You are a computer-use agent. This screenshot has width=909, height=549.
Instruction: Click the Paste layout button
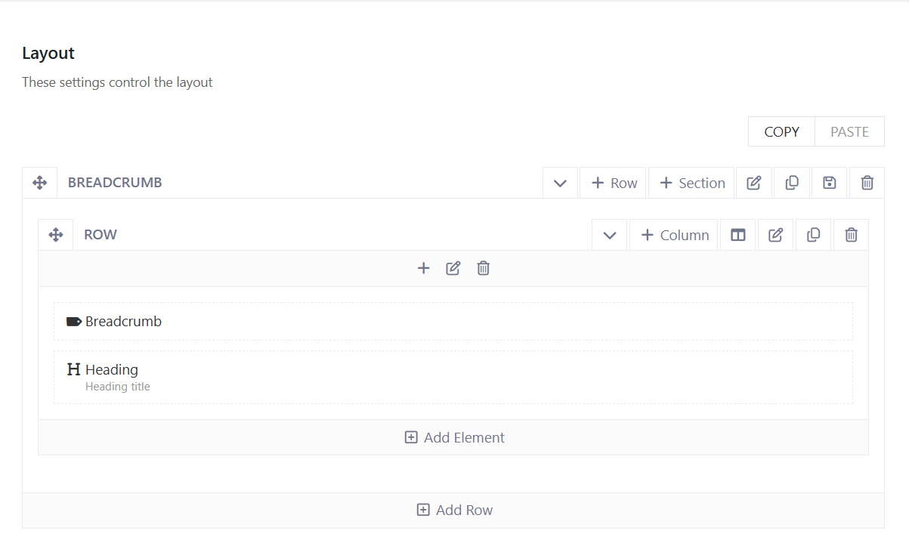click(849, 131)
